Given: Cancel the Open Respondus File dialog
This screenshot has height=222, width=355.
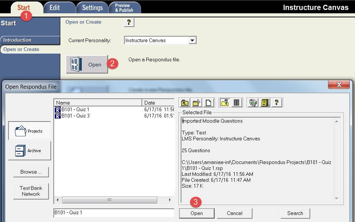Looking at the screenshot, I should (235, 213).
